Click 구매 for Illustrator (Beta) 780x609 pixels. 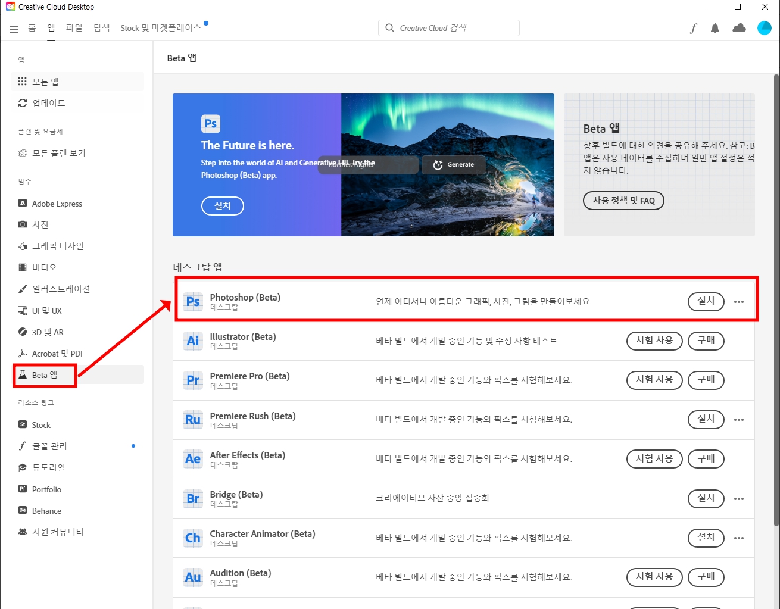click(x=706, y=341)
